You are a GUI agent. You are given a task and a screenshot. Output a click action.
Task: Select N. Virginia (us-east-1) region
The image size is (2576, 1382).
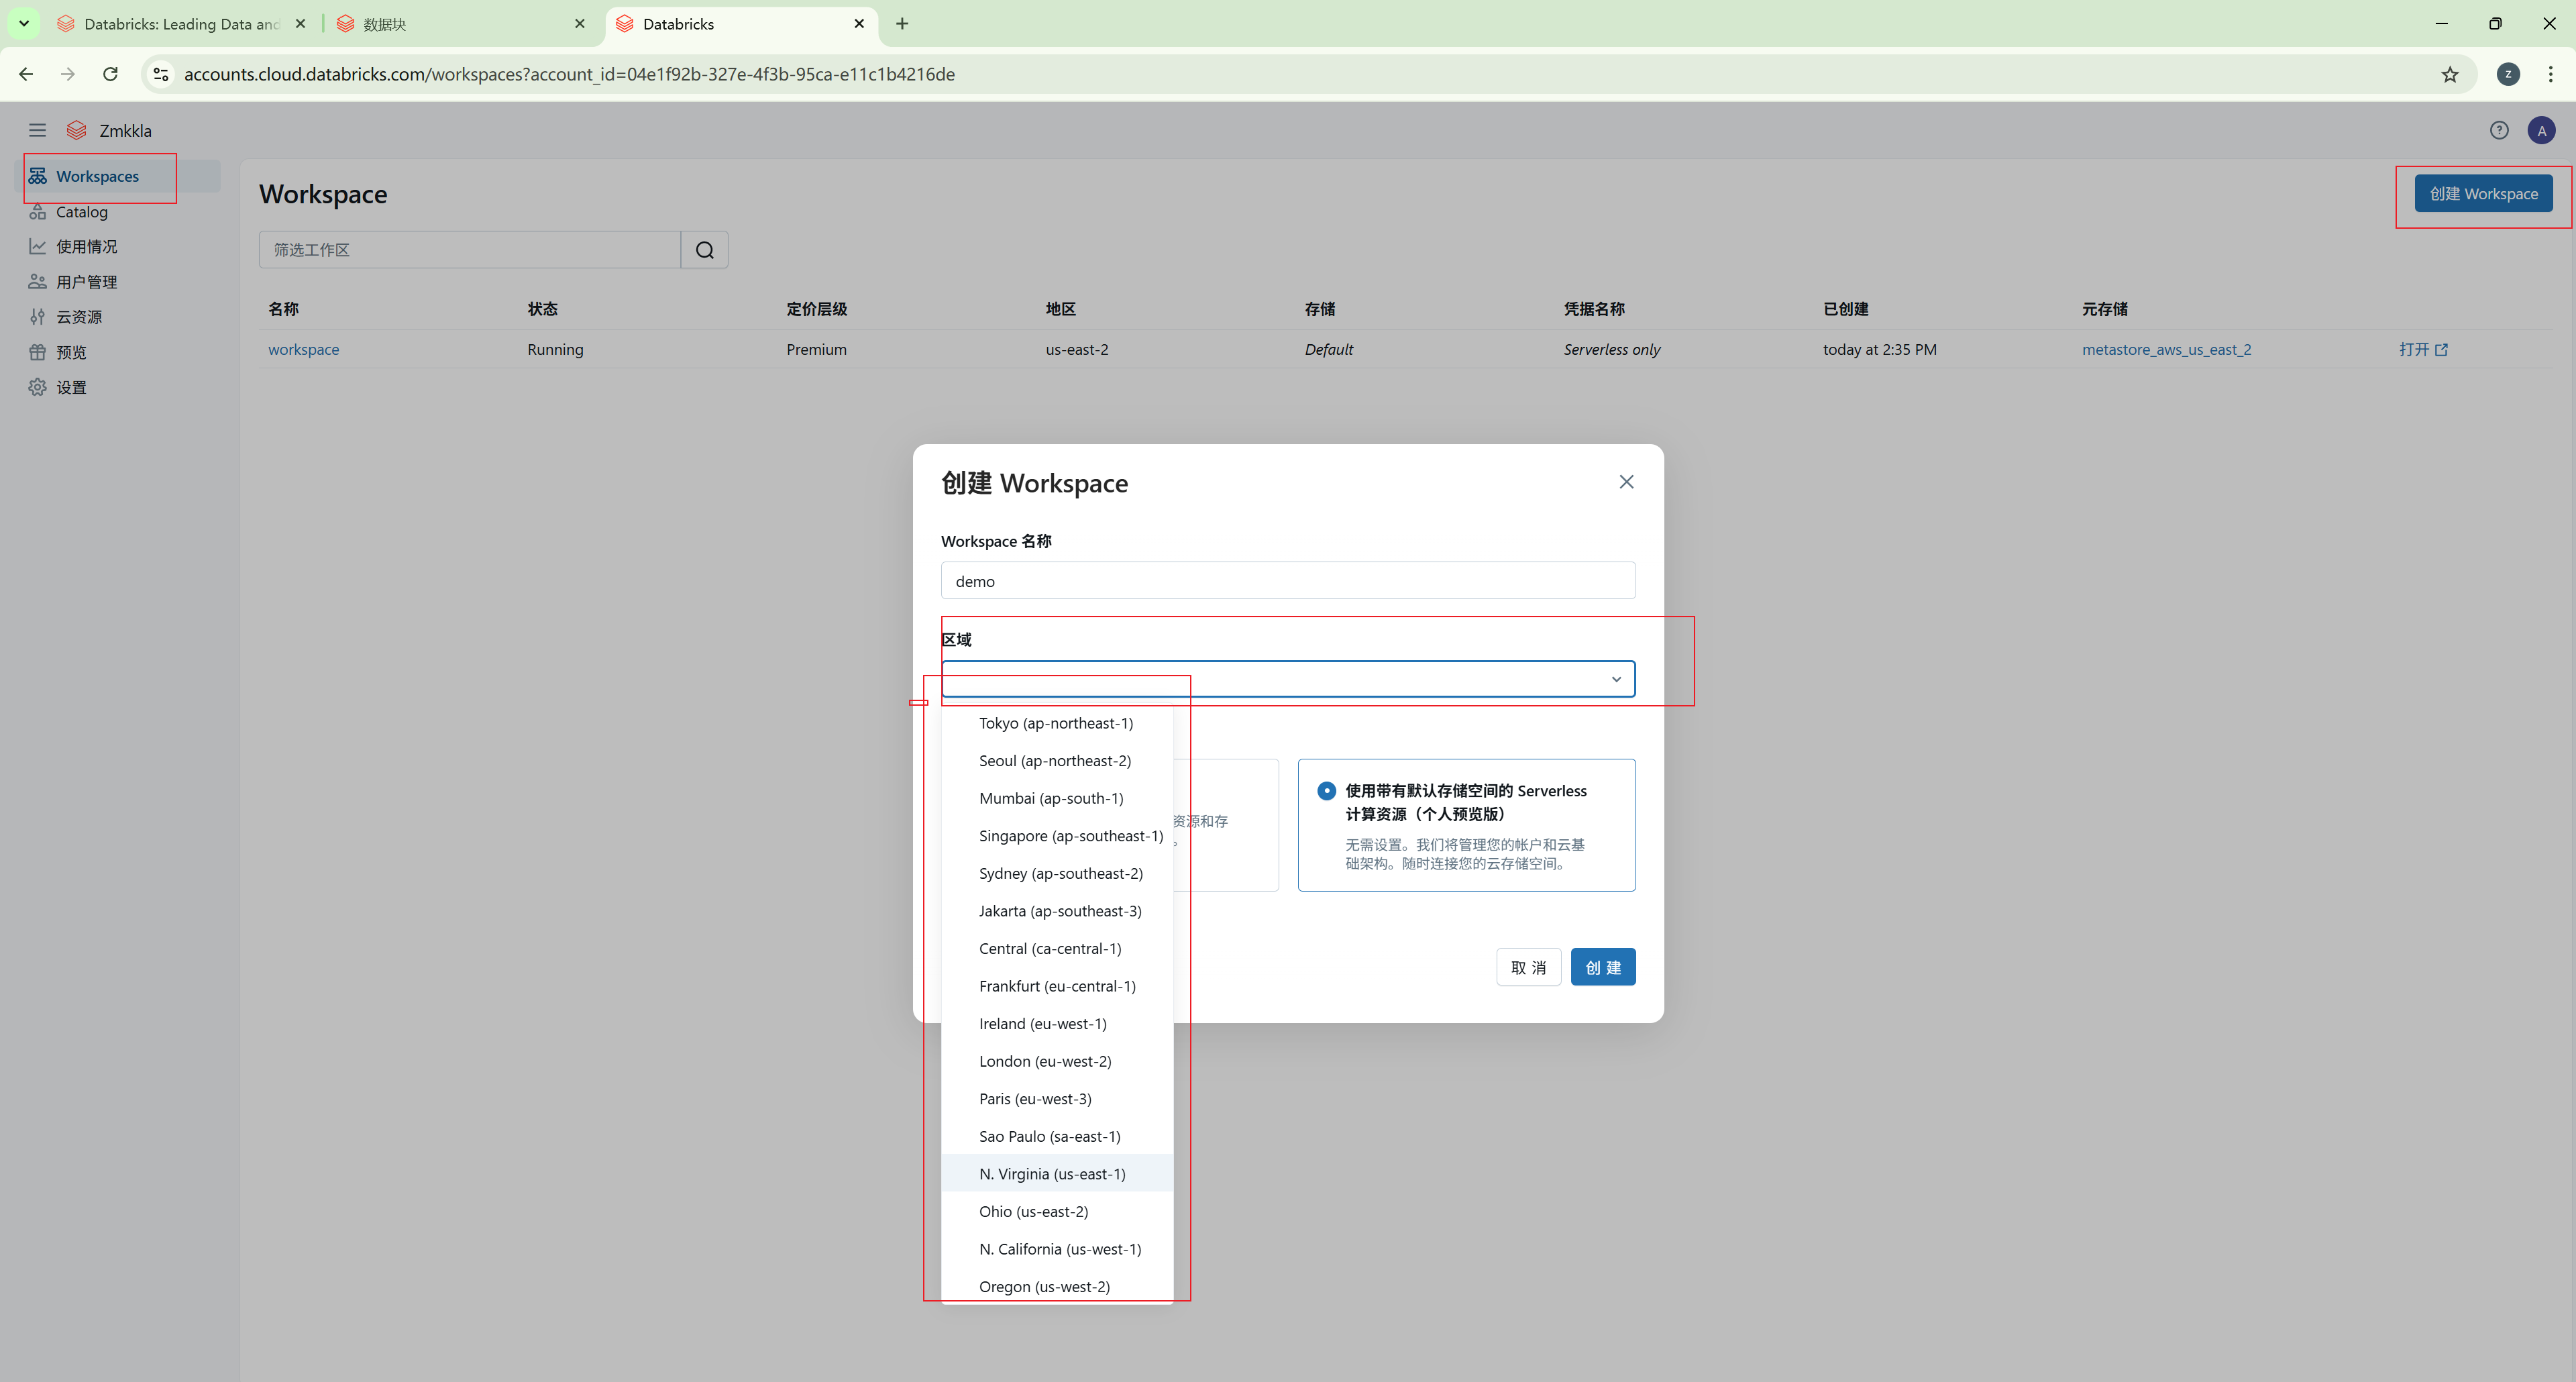point(1057,1174)
